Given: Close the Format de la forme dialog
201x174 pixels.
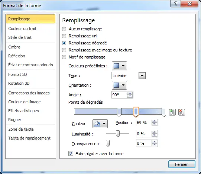Looking at the screenshot, I should click(x=189, y=4).
